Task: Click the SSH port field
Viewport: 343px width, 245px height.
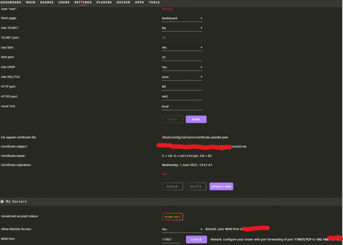Action: (x=182, y=58)
